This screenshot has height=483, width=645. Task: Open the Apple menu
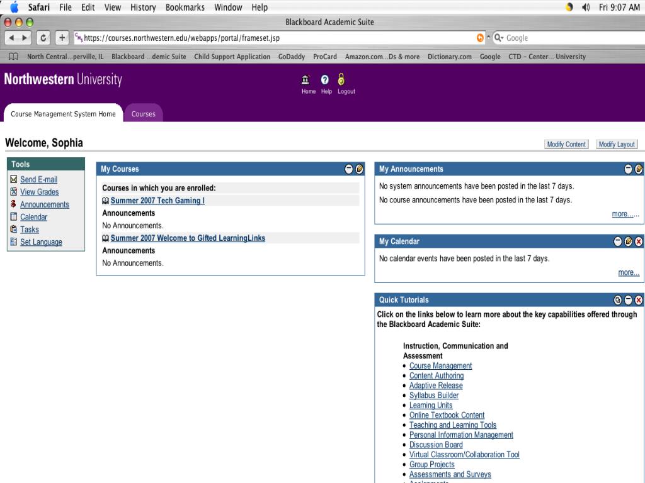[14, 7]
